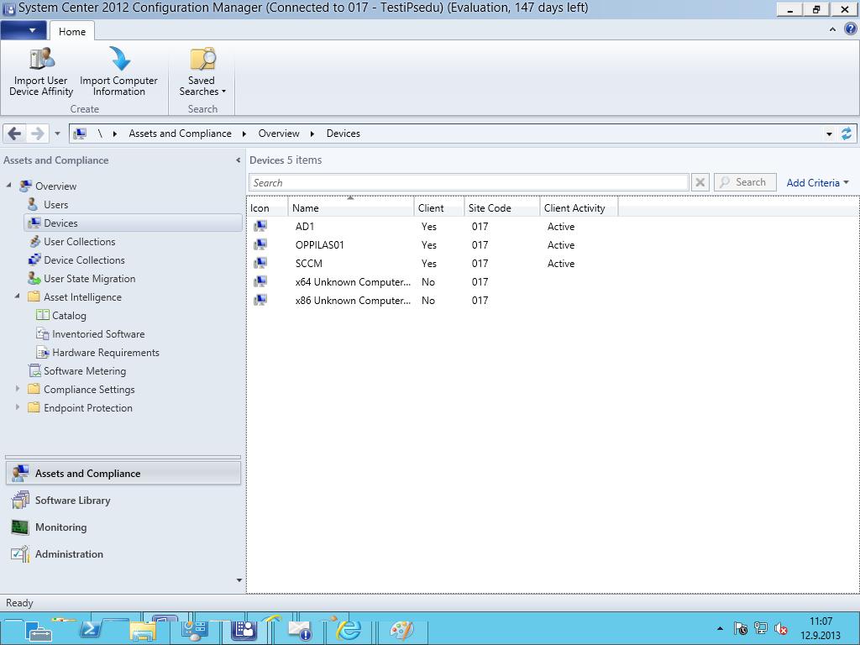Click the muted volume tray icon
Viewport: 860px width, 645px height.
click(x=781, y=628)
